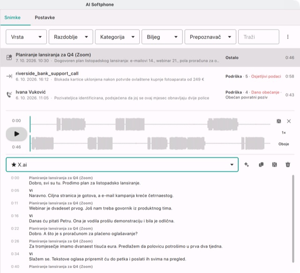
Task: Copy the transcript with the copy icon
Action: (x=261, y=164)
